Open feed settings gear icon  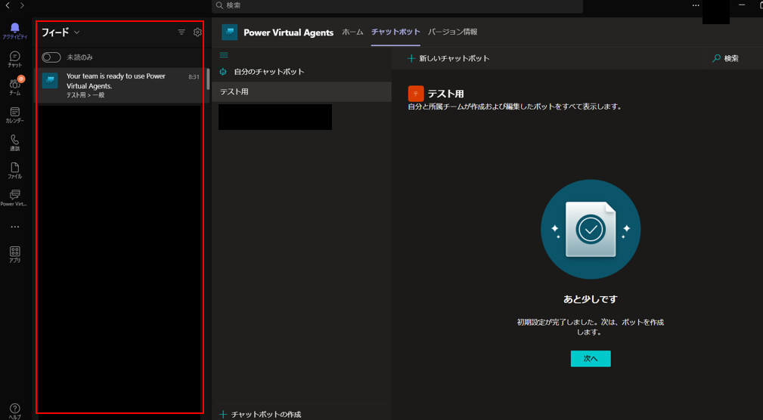(x=197, y=32)
